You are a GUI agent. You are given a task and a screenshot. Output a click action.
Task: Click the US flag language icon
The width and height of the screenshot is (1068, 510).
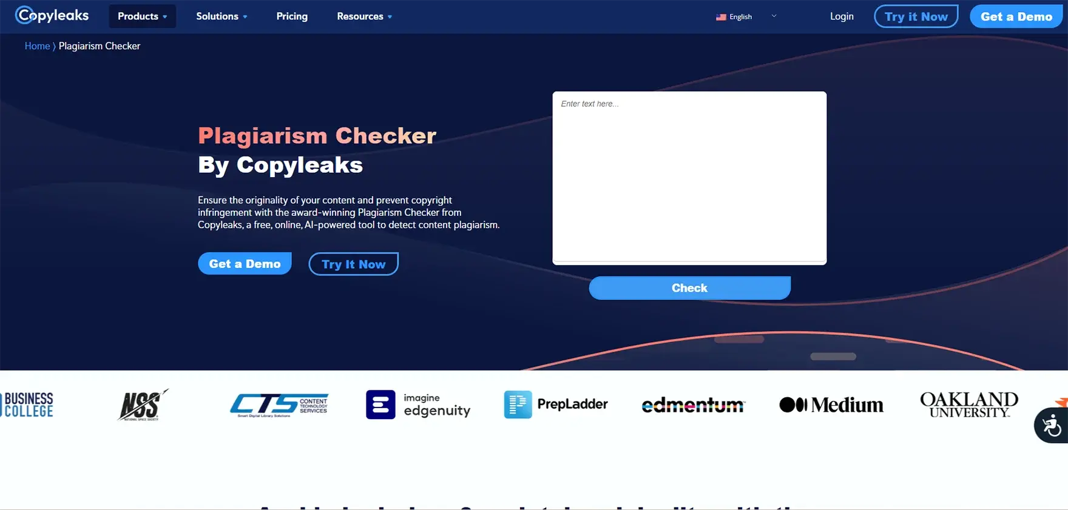pos(721,17)
